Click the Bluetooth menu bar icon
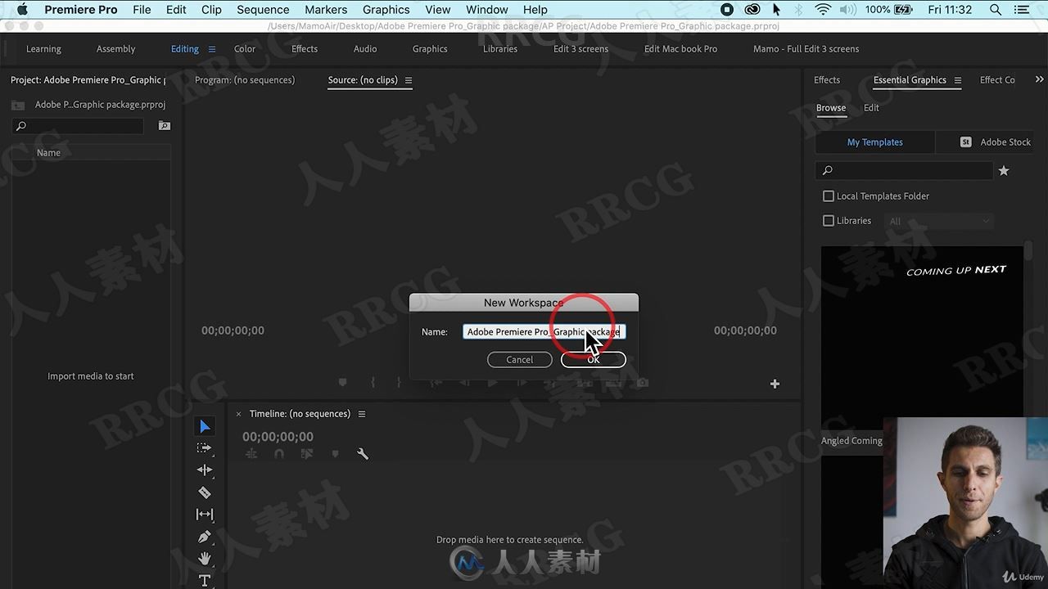Screen dimensions: 1048x589 (x=798, y=10)
